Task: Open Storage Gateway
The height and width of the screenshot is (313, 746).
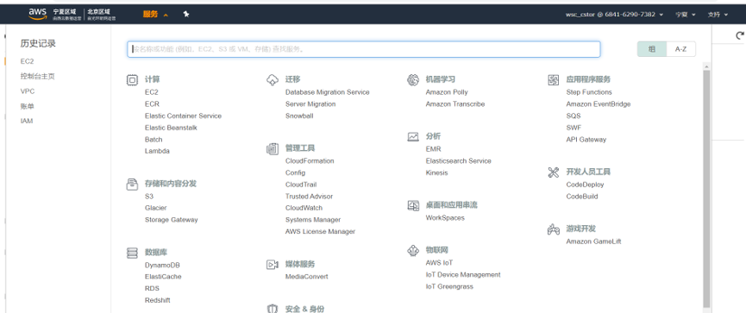Action: [x=172, y=220]
